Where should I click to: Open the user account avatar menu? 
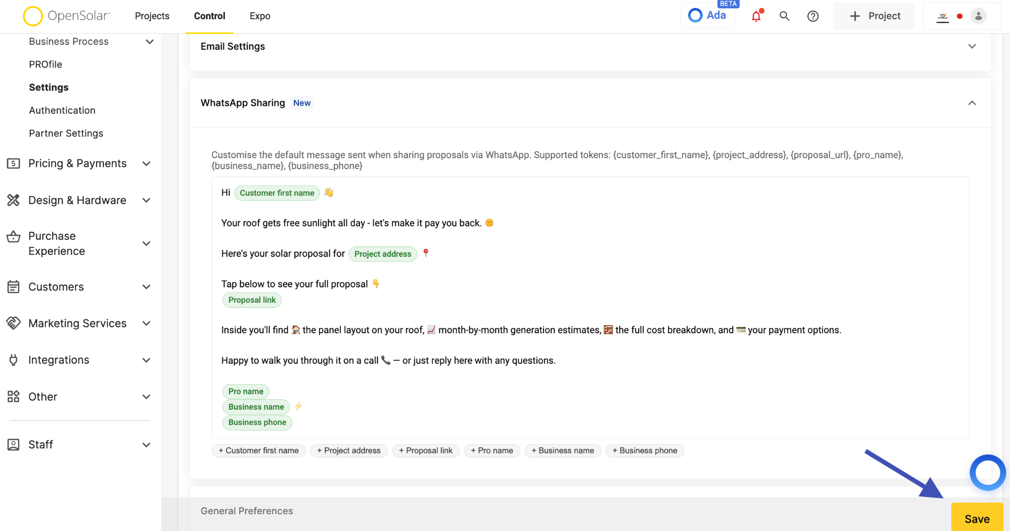978,16
